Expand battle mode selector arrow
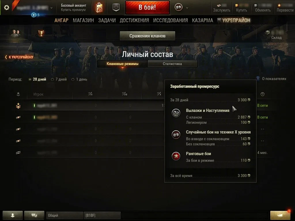Image resolution: width=295 pixels, height=221 pixels. [187, 8]
